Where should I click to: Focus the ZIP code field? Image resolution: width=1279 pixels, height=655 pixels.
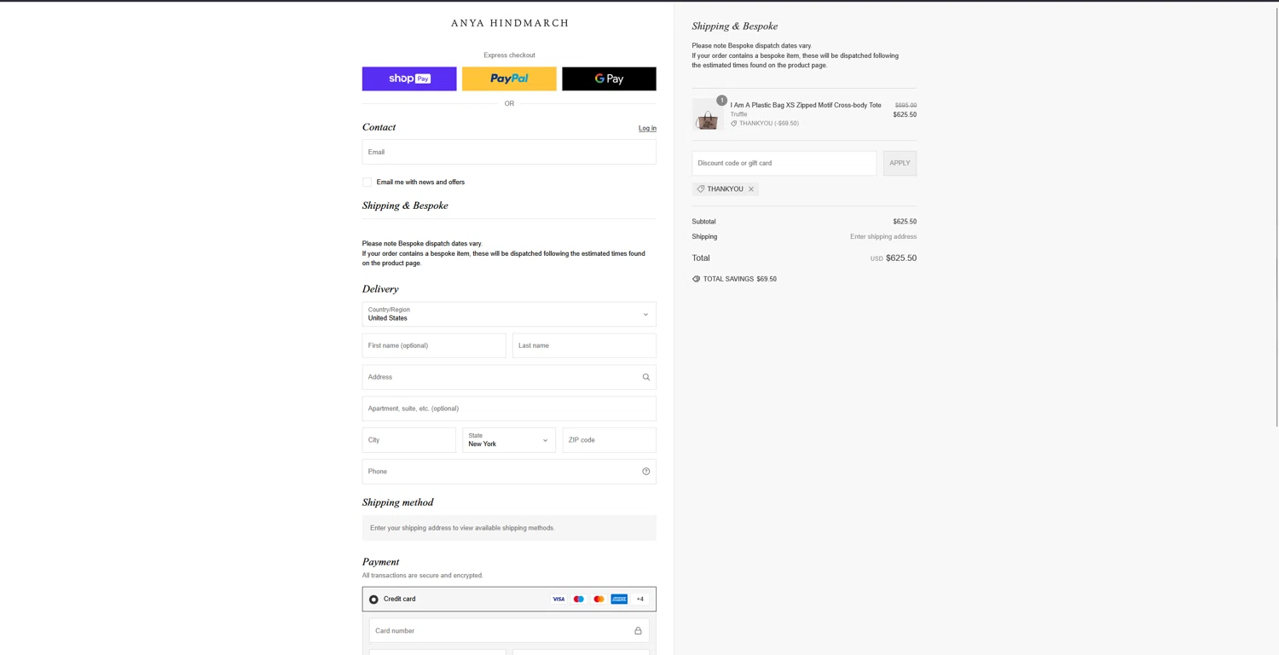click(609, 440)
